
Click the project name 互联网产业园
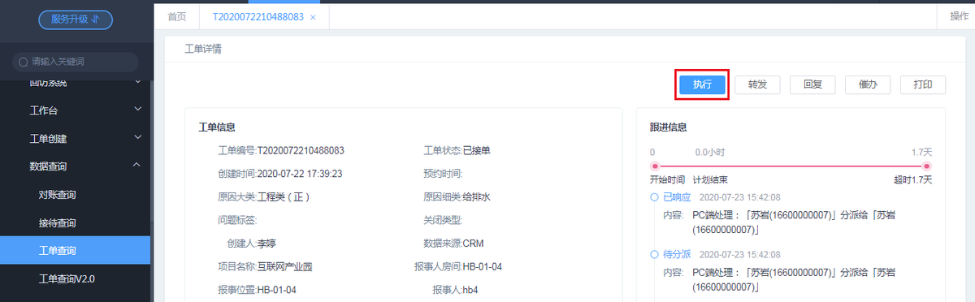285,266
